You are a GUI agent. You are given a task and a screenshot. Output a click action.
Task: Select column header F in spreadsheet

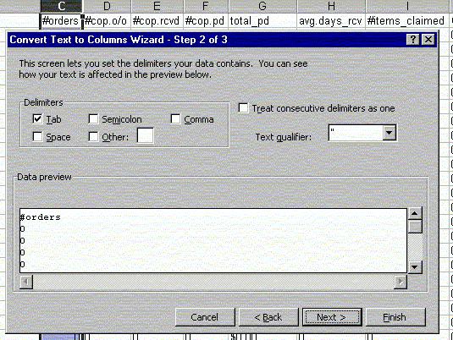(x=206, y=6)
